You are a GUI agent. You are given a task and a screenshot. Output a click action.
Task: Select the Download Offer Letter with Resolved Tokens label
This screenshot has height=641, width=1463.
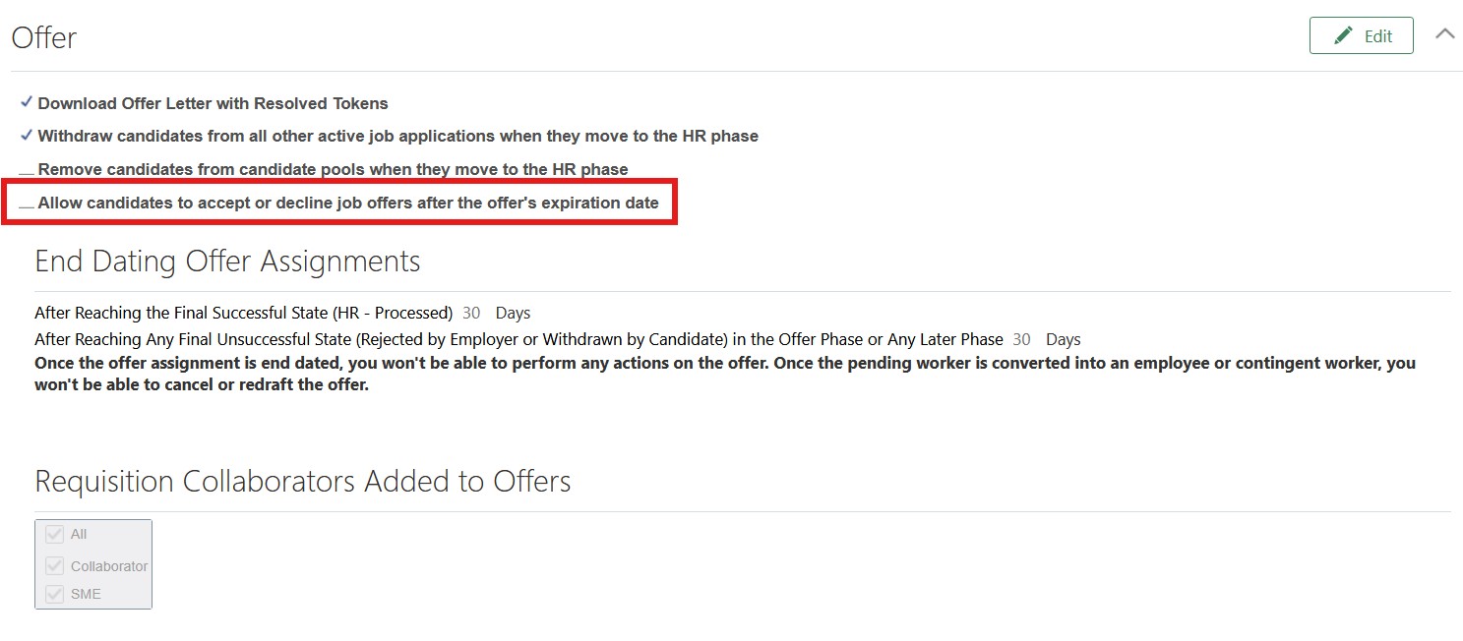click(213, 103)
